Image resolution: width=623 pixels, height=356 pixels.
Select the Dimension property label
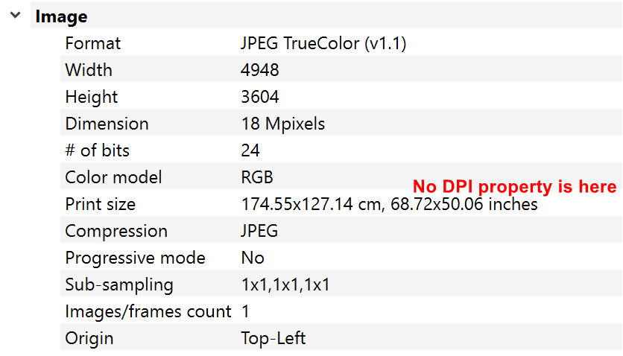click(x=107, y=124)
